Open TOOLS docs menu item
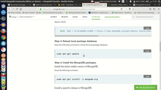The image size is (161, 90). click(85, 17)
